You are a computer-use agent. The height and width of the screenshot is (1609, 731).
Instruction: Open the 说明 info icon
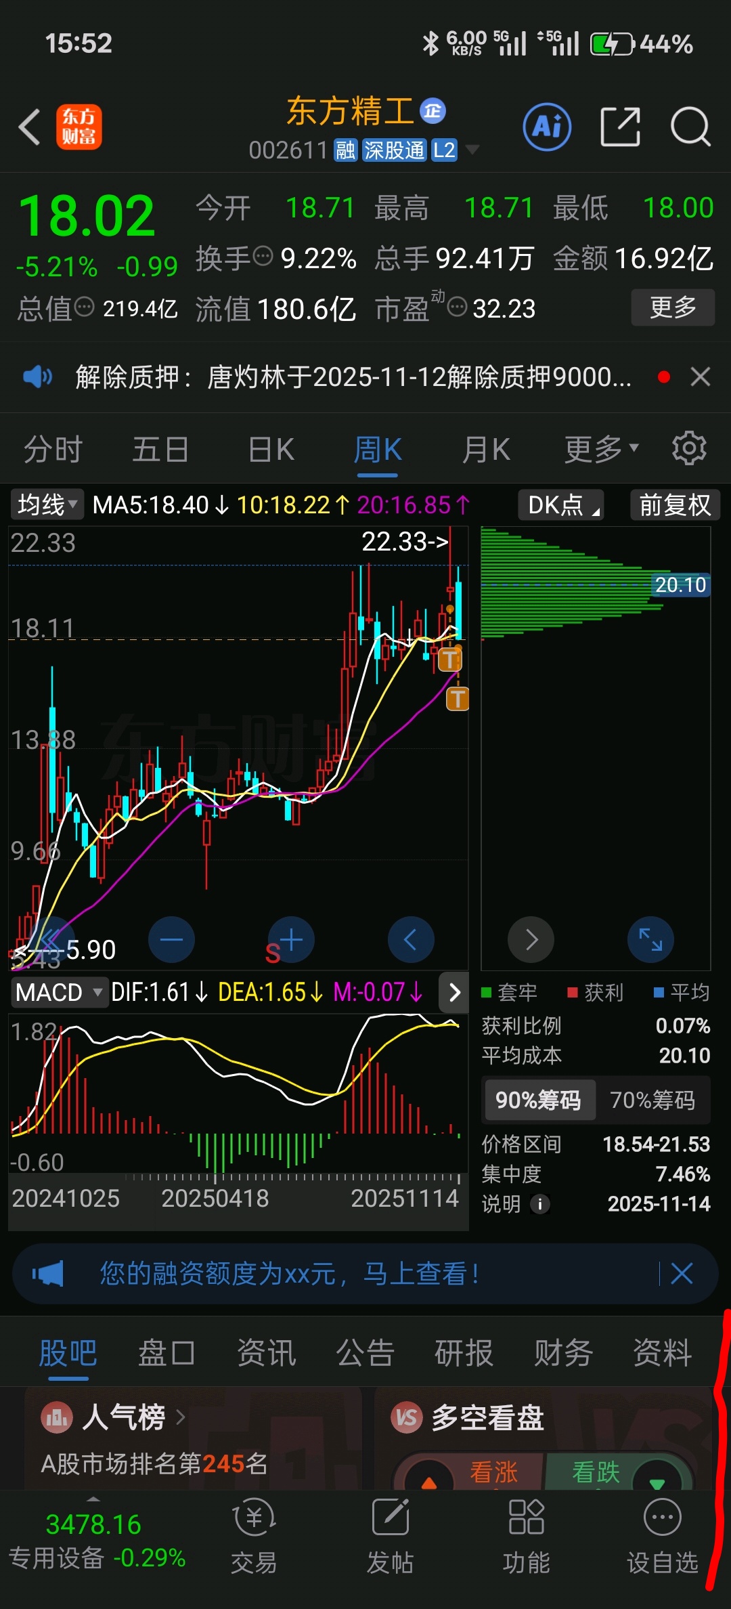[539, 1204]
